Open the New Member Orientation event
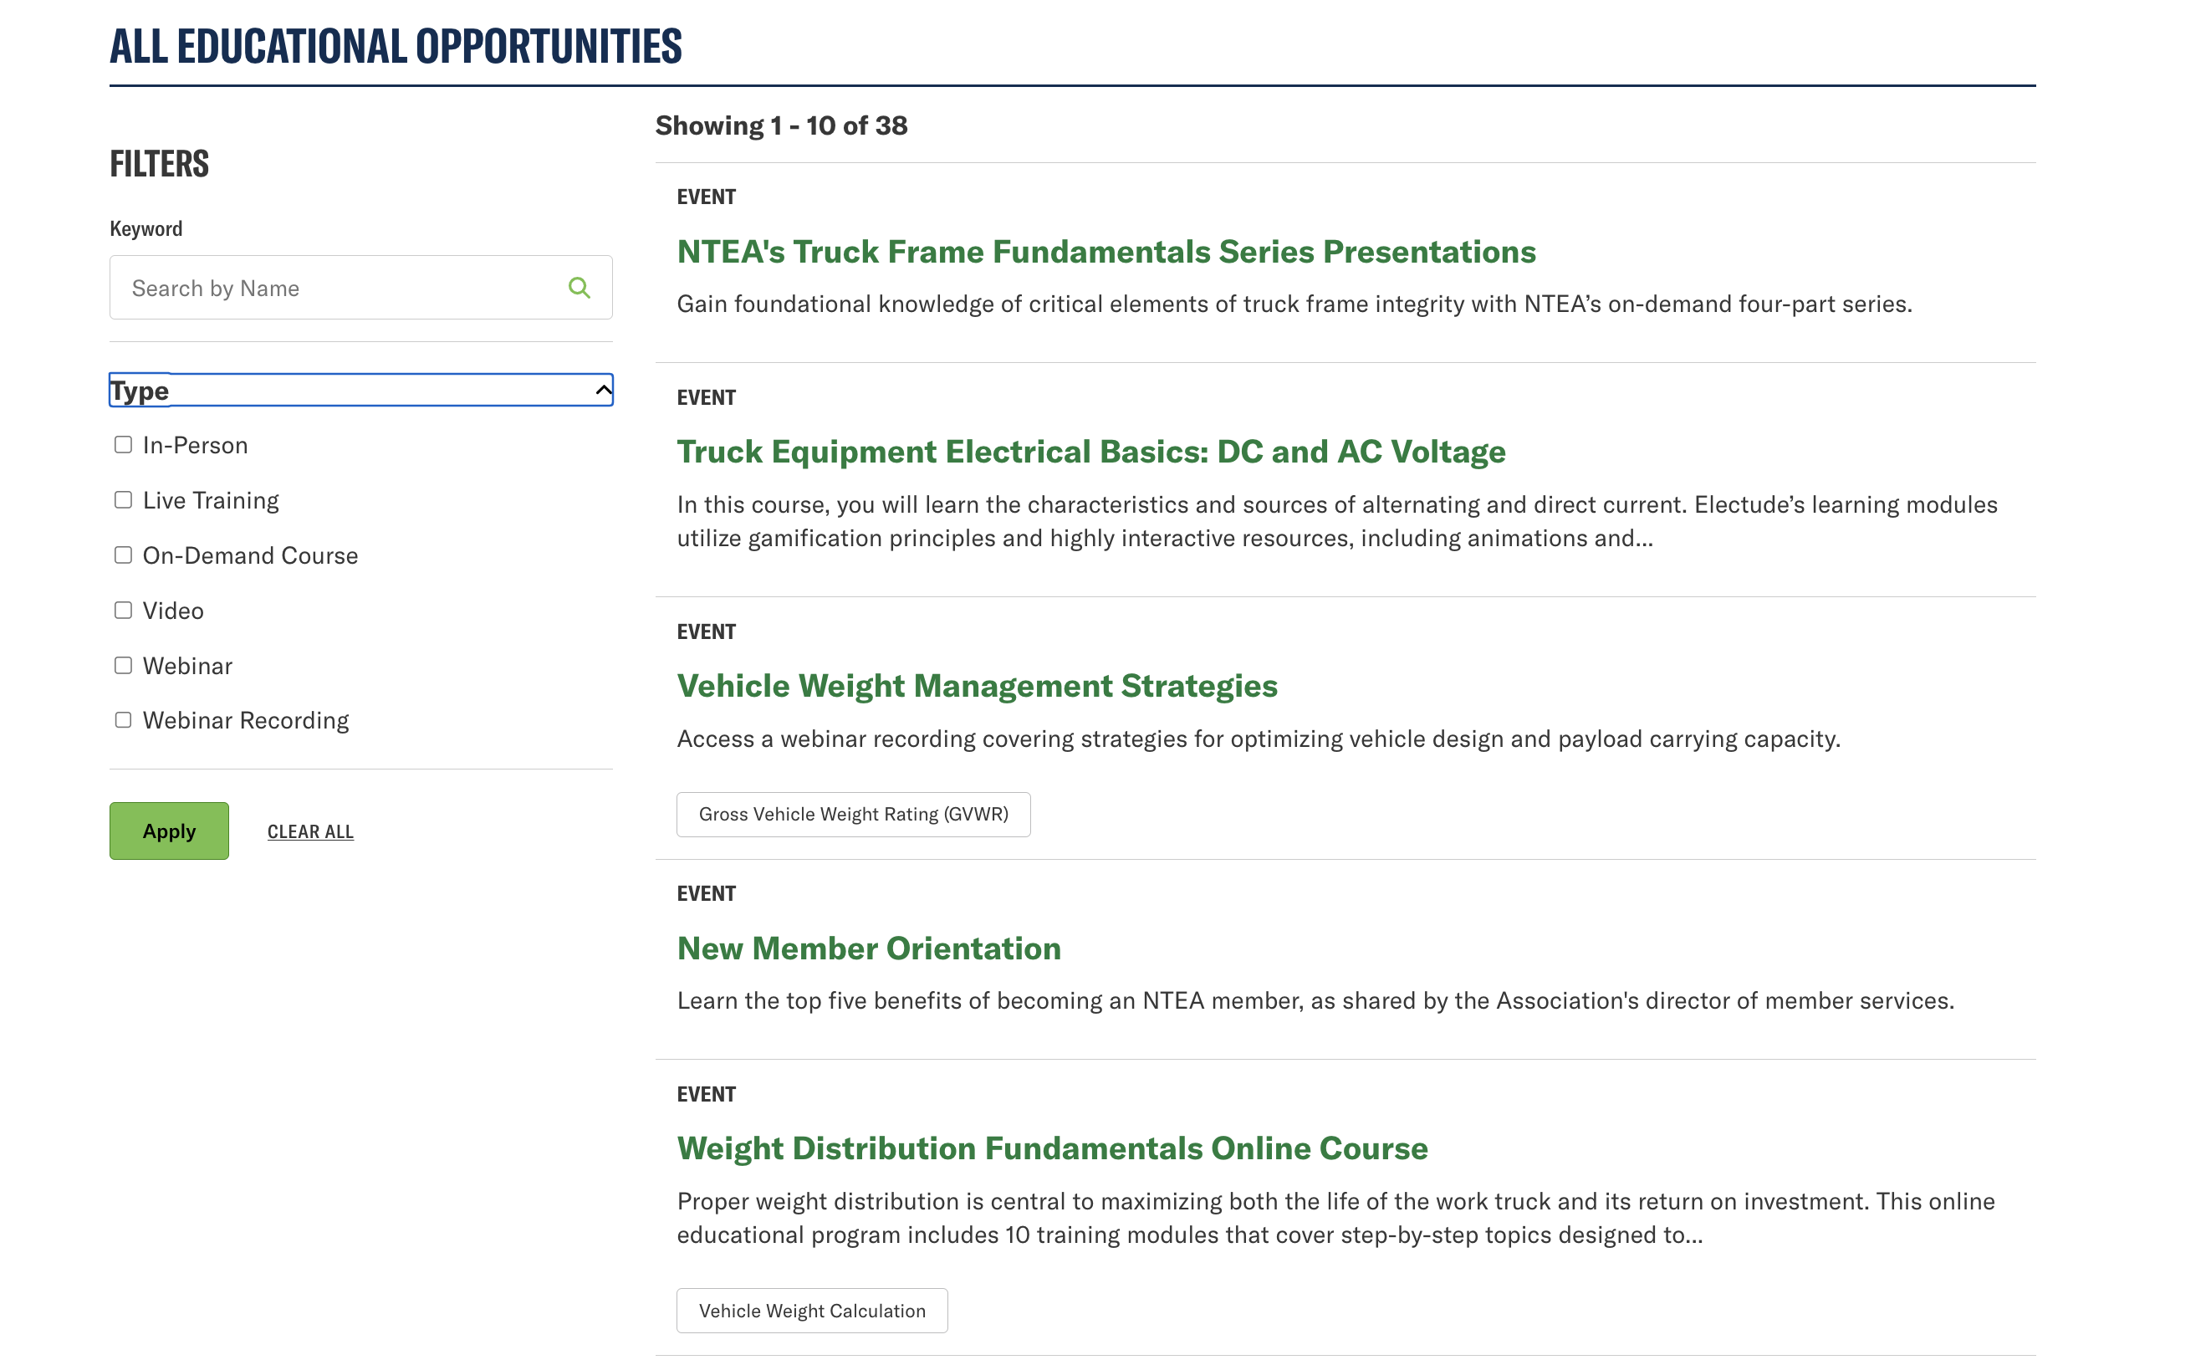This screenshot has width=2211, height=1360. pos(869,948)
